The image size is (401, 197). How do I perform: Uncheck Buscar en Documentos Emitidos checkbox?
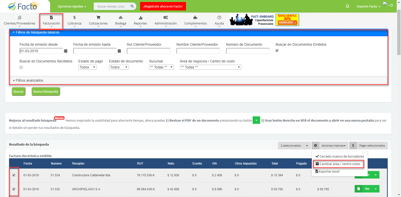277,50
